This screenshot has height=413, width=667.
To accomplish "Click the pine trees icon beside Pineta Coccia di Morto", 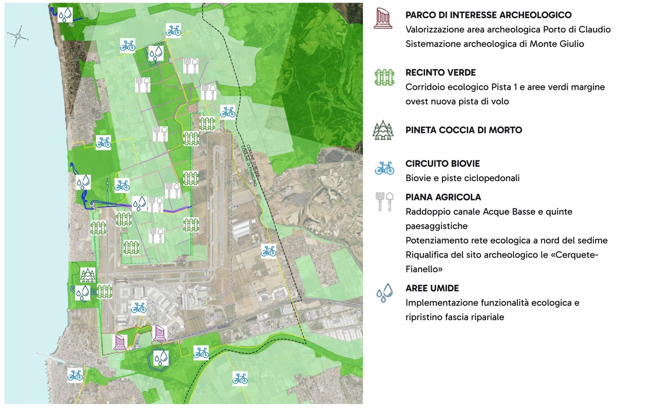I will 384,130.
